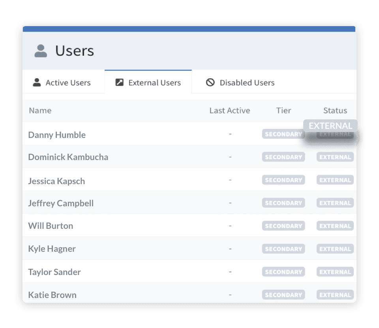Image resolution: width=379 pixels, height=328 pixels.
Task: Open Danny Humble's user entry
Action: pyautogui.click(x=57, y=135)
